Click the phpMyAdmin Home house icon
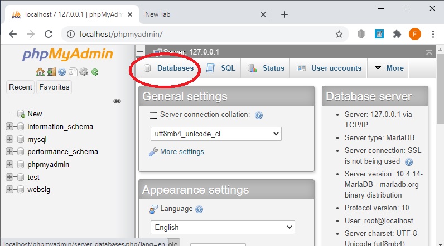The height and width of the screenshot is (246, 444). [40, 72]
